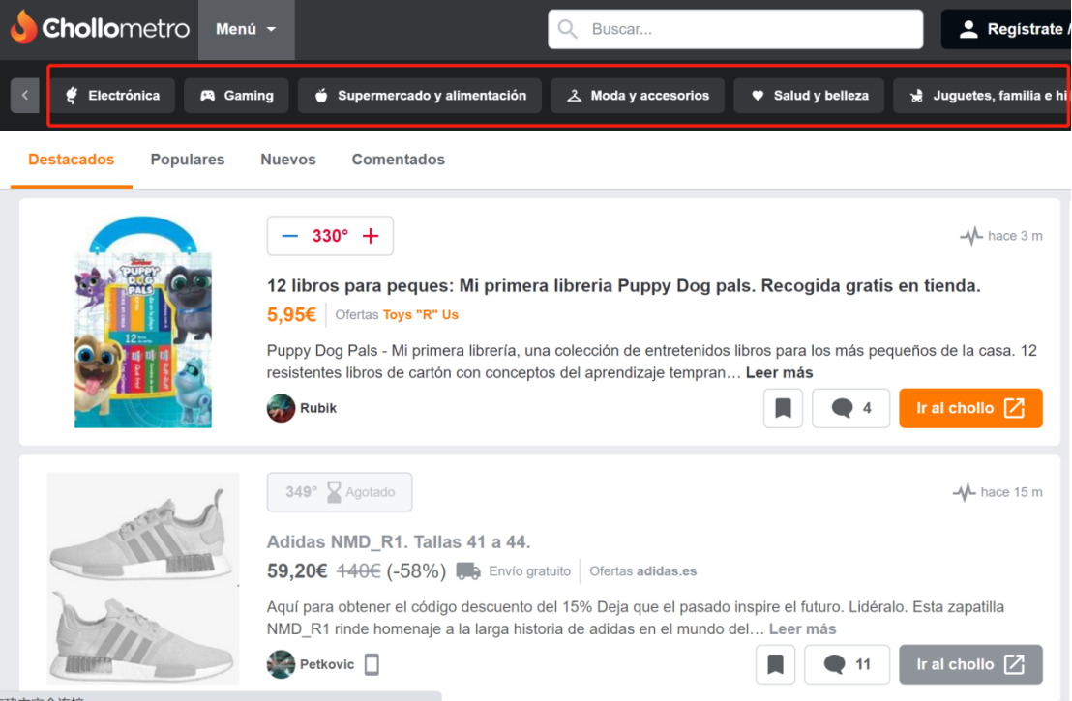This screenshot has width=1072, height=701.
Task: Open the Gaming category
Action: pyautogui.click(x=236, y=96)
